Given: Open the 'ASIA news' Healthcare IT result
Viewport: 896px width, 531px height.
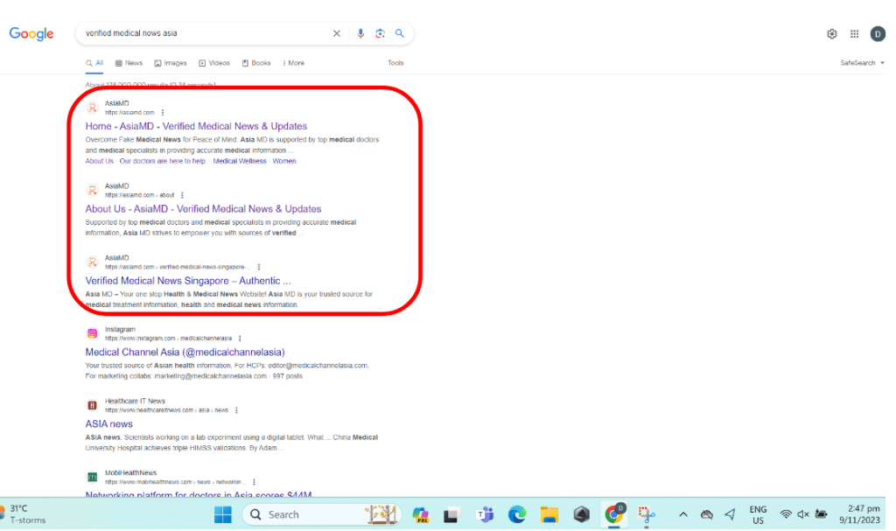Looking at the screenshot, I should pos(109,424).
